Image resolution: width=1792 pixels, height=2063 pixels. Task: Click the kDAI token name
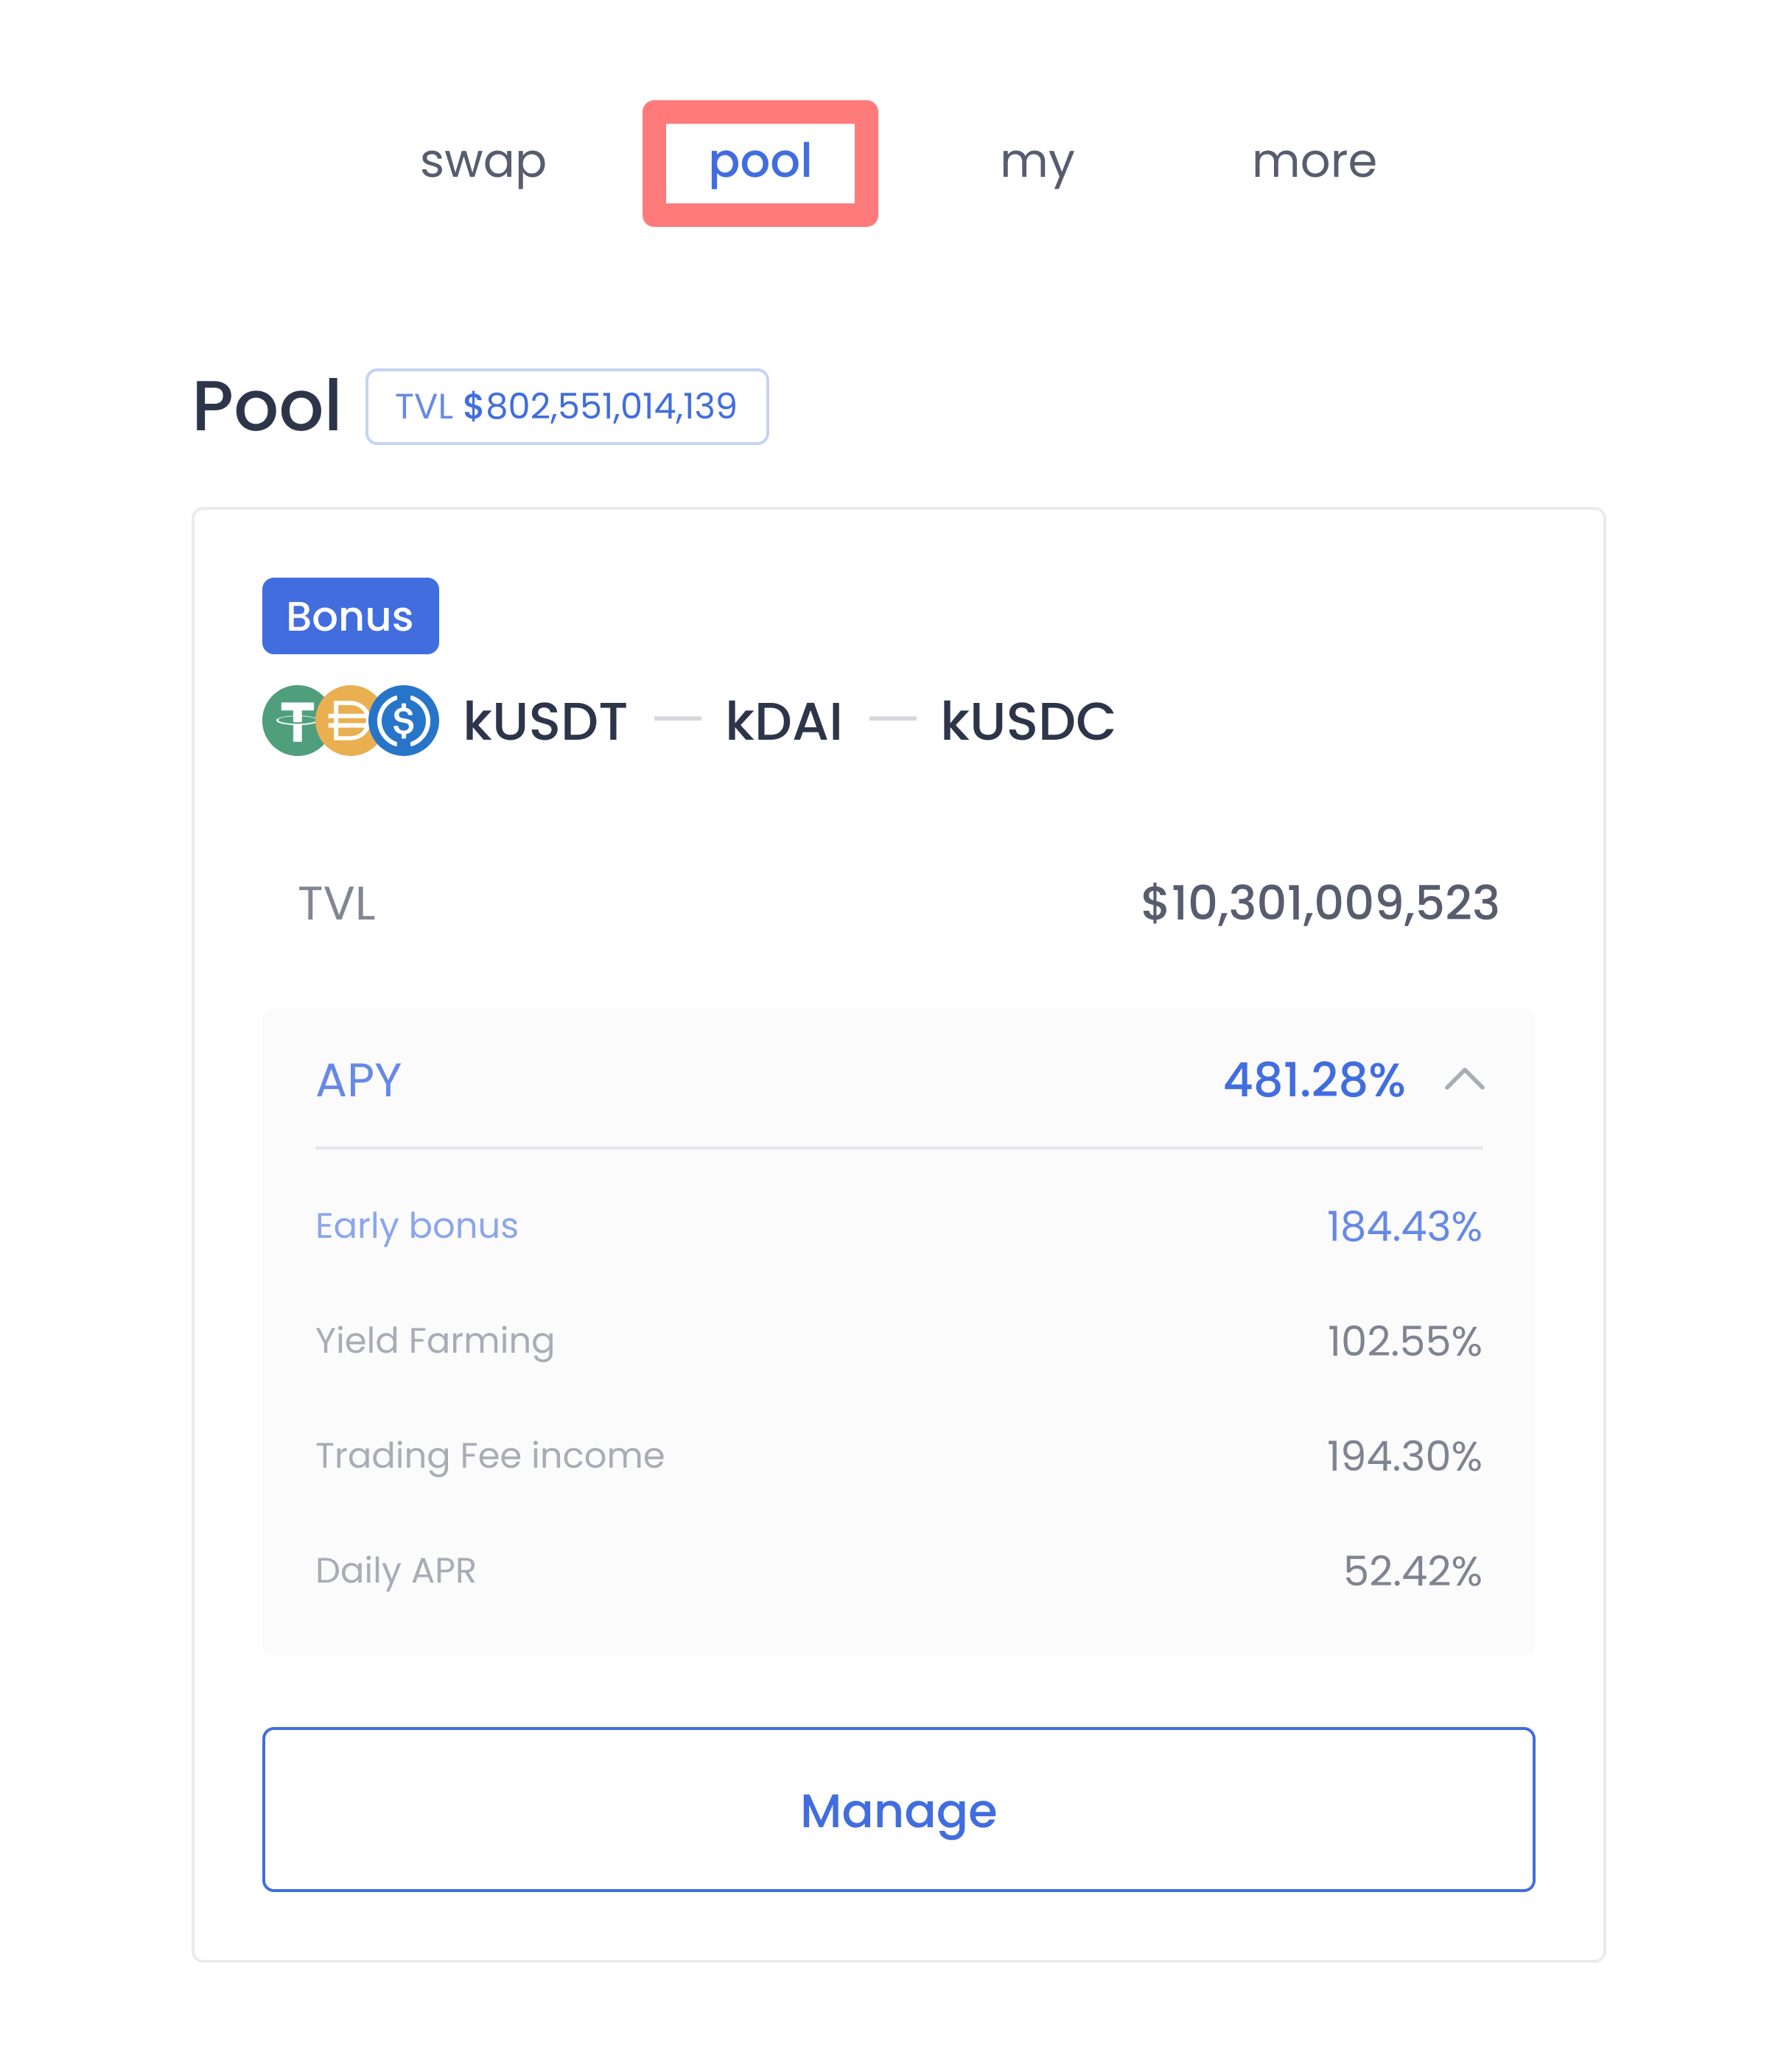pos(784,721)
